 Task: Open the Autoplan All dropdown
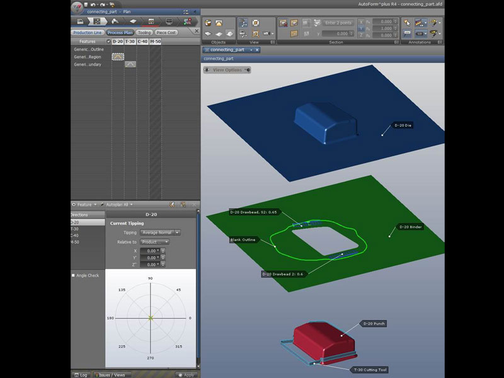(117, 204)
